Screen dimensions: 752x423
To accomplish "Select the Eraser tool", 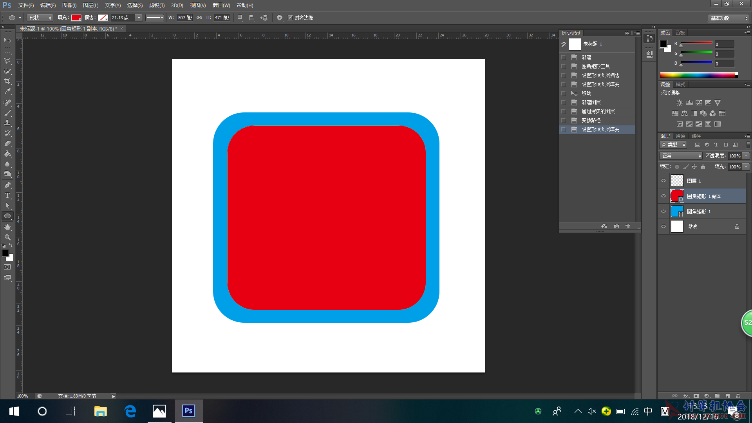I will coord(7,143).
